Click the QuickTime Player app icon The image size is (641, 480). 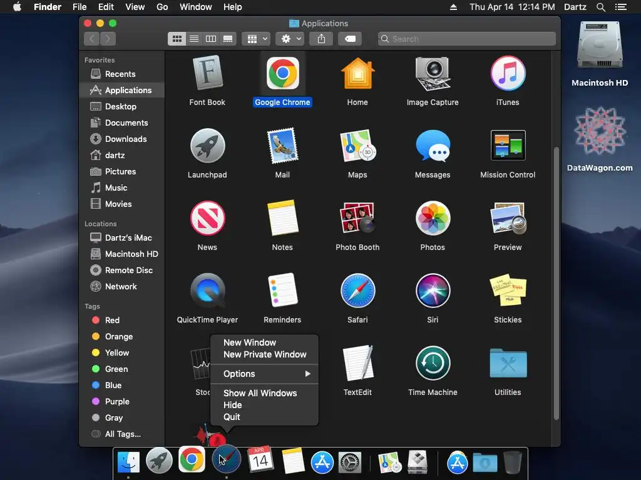click(207, 291)
